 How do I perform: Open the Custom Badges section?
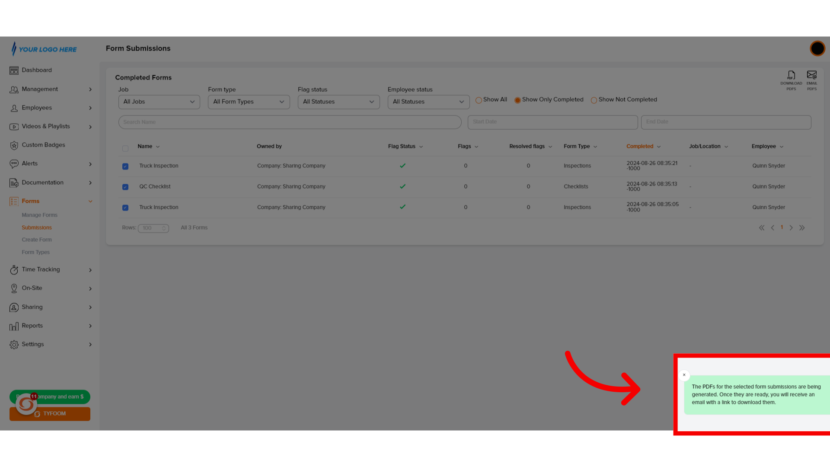[x=43, y=145]
